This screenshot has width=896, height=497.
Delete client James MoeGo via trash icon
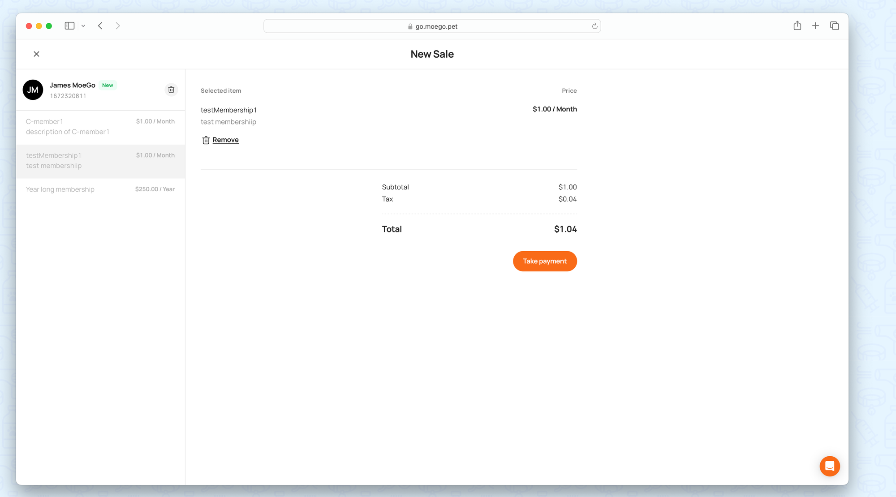pos(171,90)
